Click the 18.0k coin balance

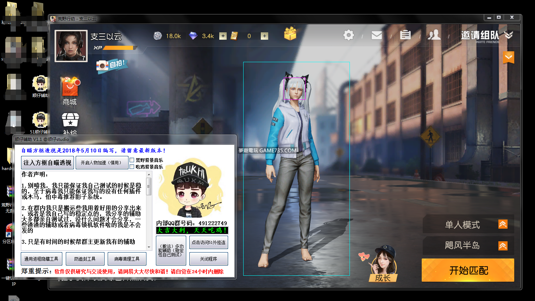coord(173,36)
